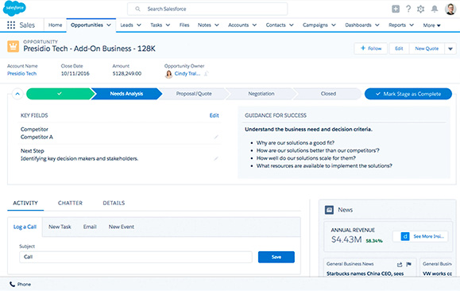Open Contacts tab dropdown arrow

tap(292, 25)
